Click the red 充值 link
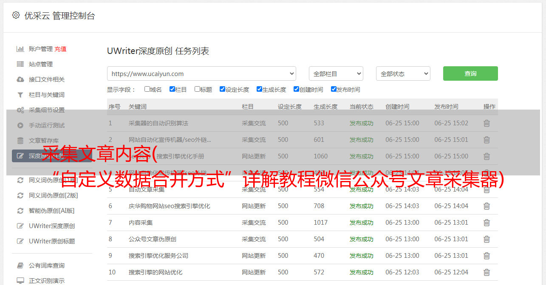Image resolution: width=546 pixels, height=285 pixels. pyautogui.click(x=60, y=49)
